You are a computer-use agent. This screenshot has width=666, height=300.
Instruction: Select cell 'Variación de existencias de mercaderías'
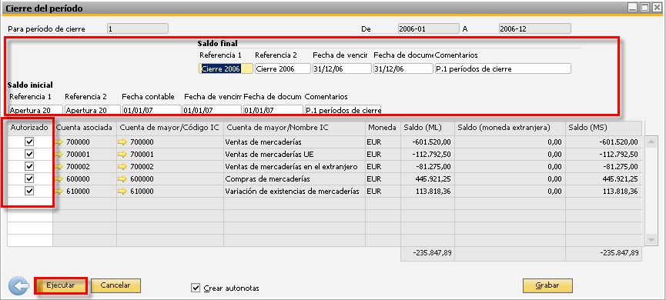[294, 192]
